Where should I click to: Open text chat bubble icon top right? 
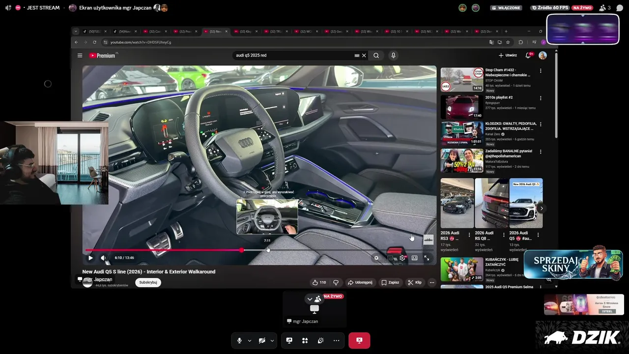pyautogui.click(x=620, y=8)
